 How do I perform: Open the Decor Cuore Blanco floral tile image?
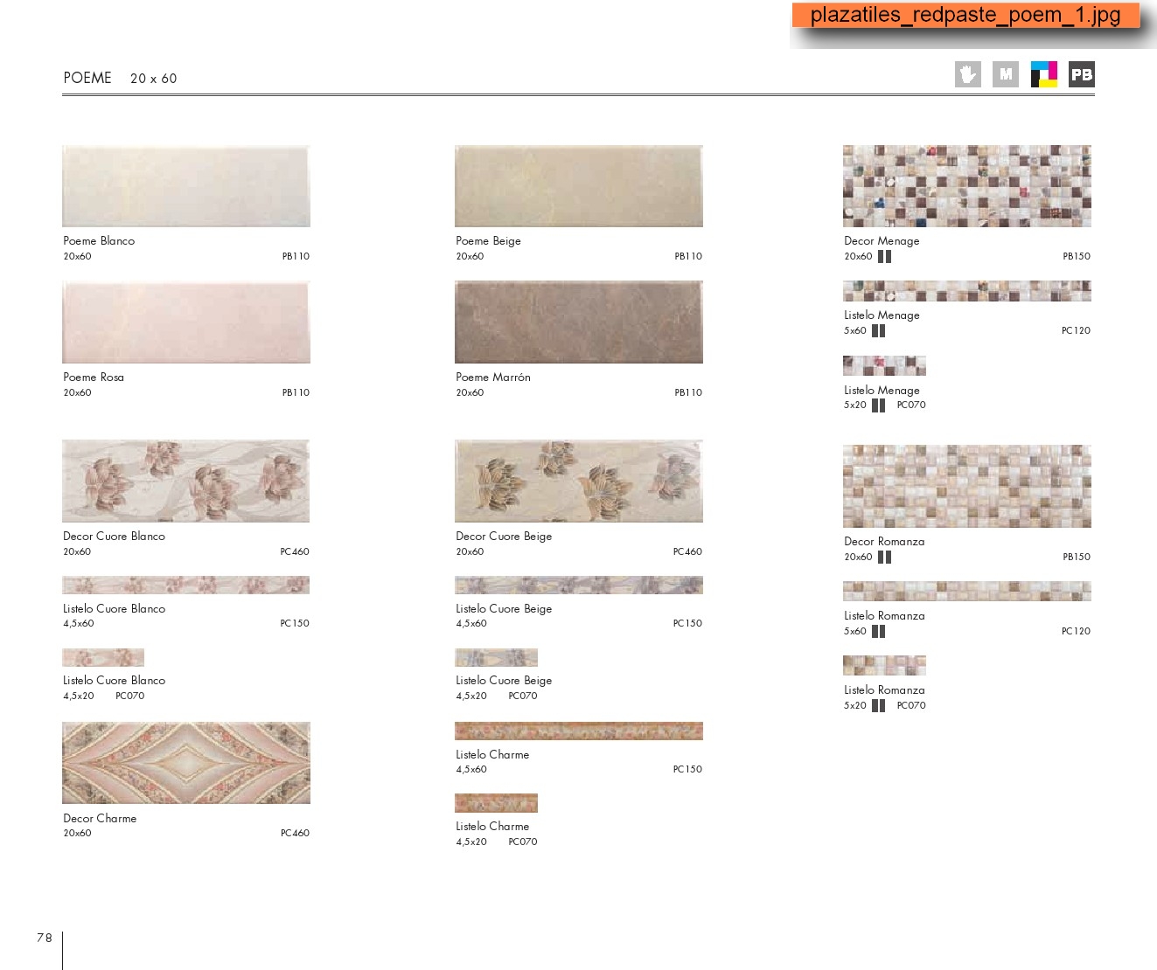186,482
